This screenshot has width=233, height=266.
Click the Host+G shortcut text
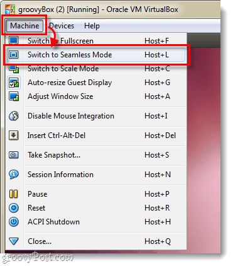(157, 83)
